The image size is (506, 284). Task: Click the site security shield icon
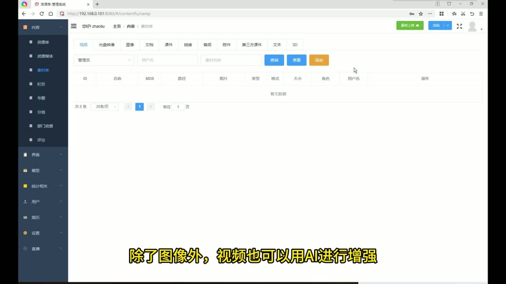pyautogui.click(x=62, y=14)
